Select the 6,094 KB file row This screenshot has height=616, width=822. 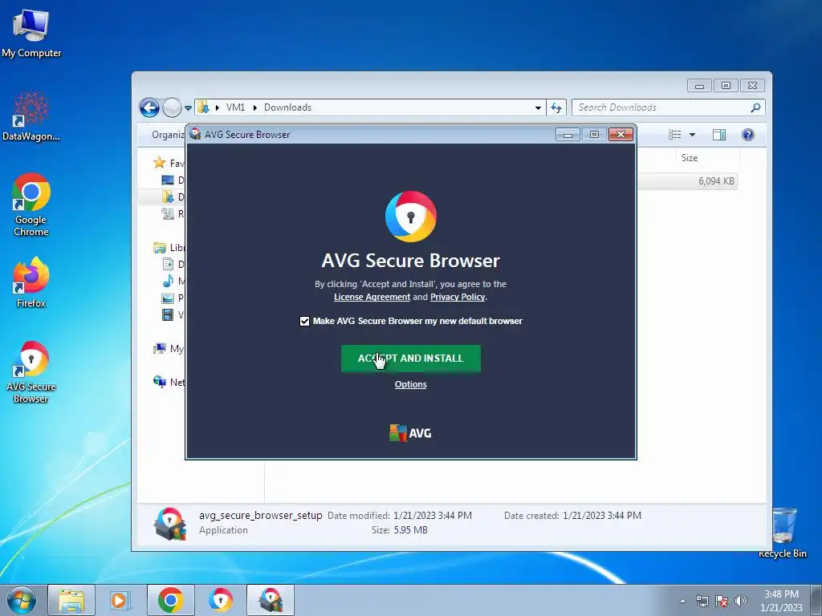point(687,181)
